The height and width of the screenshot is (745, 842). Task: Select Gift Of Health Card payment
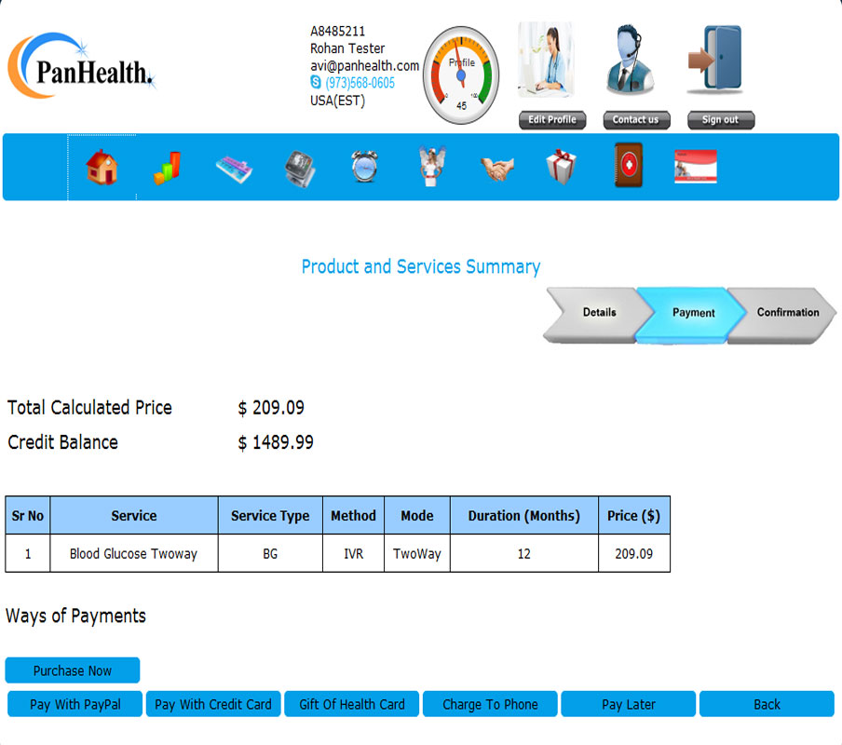352,704
